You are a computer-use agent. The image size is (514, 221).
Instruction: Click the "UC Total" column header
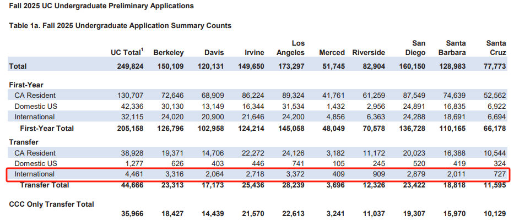127,52
